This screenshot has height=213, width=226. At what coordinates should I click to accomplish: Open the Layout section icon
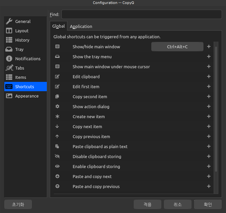click(9, 31)
